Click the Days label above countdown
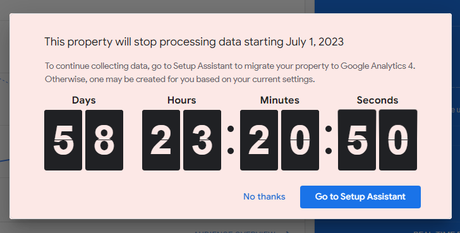This screenshot has width=460, height=233. 83,100
